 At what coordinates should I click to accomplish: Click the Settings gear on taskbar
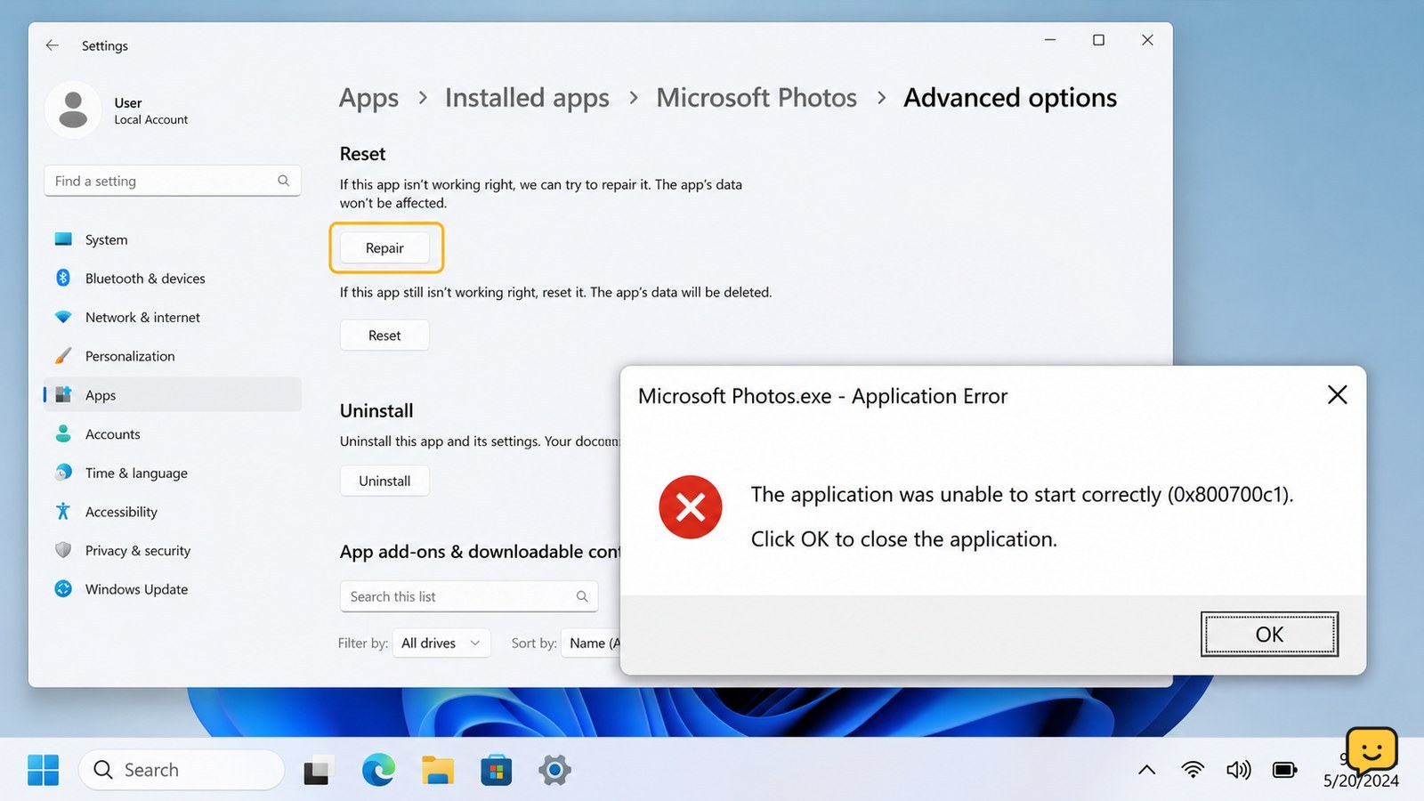tap(554, 770)
